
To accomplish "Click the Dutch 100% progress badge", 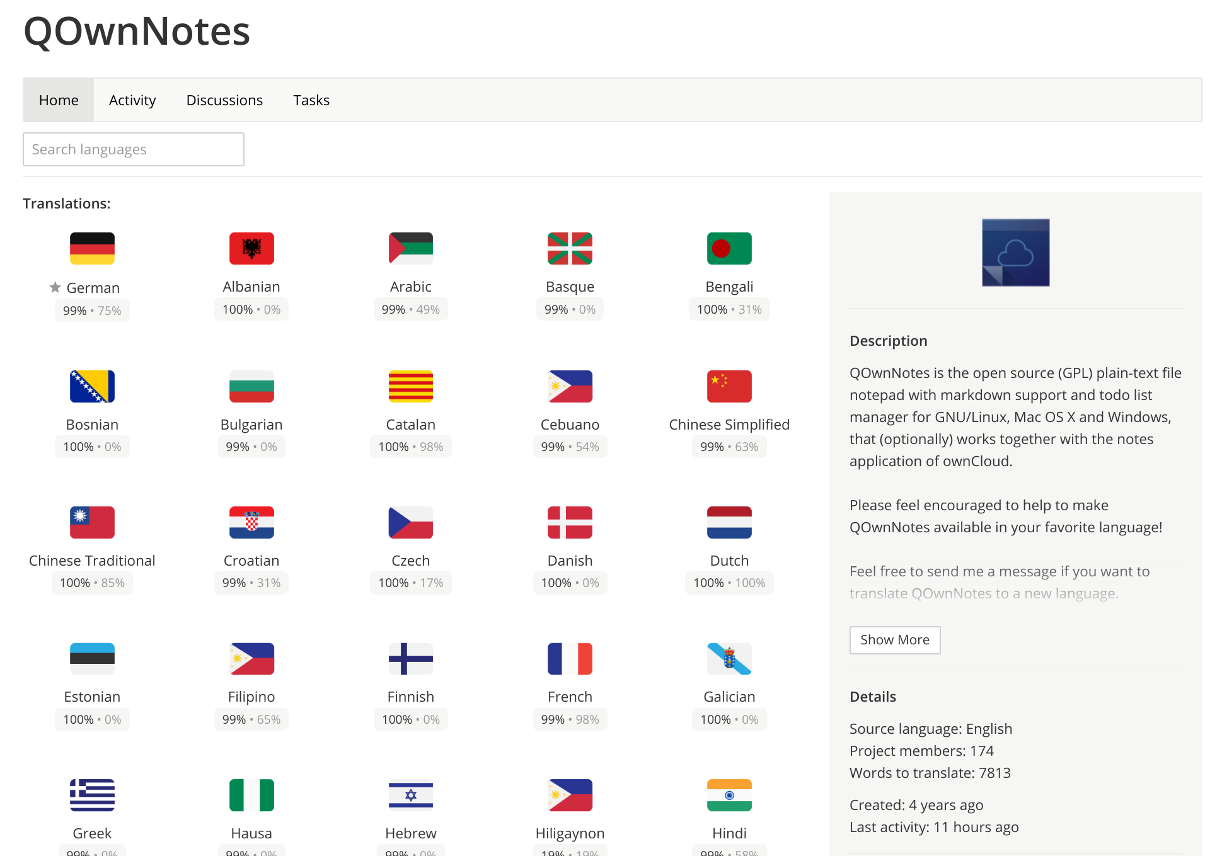I will [729, 583].
